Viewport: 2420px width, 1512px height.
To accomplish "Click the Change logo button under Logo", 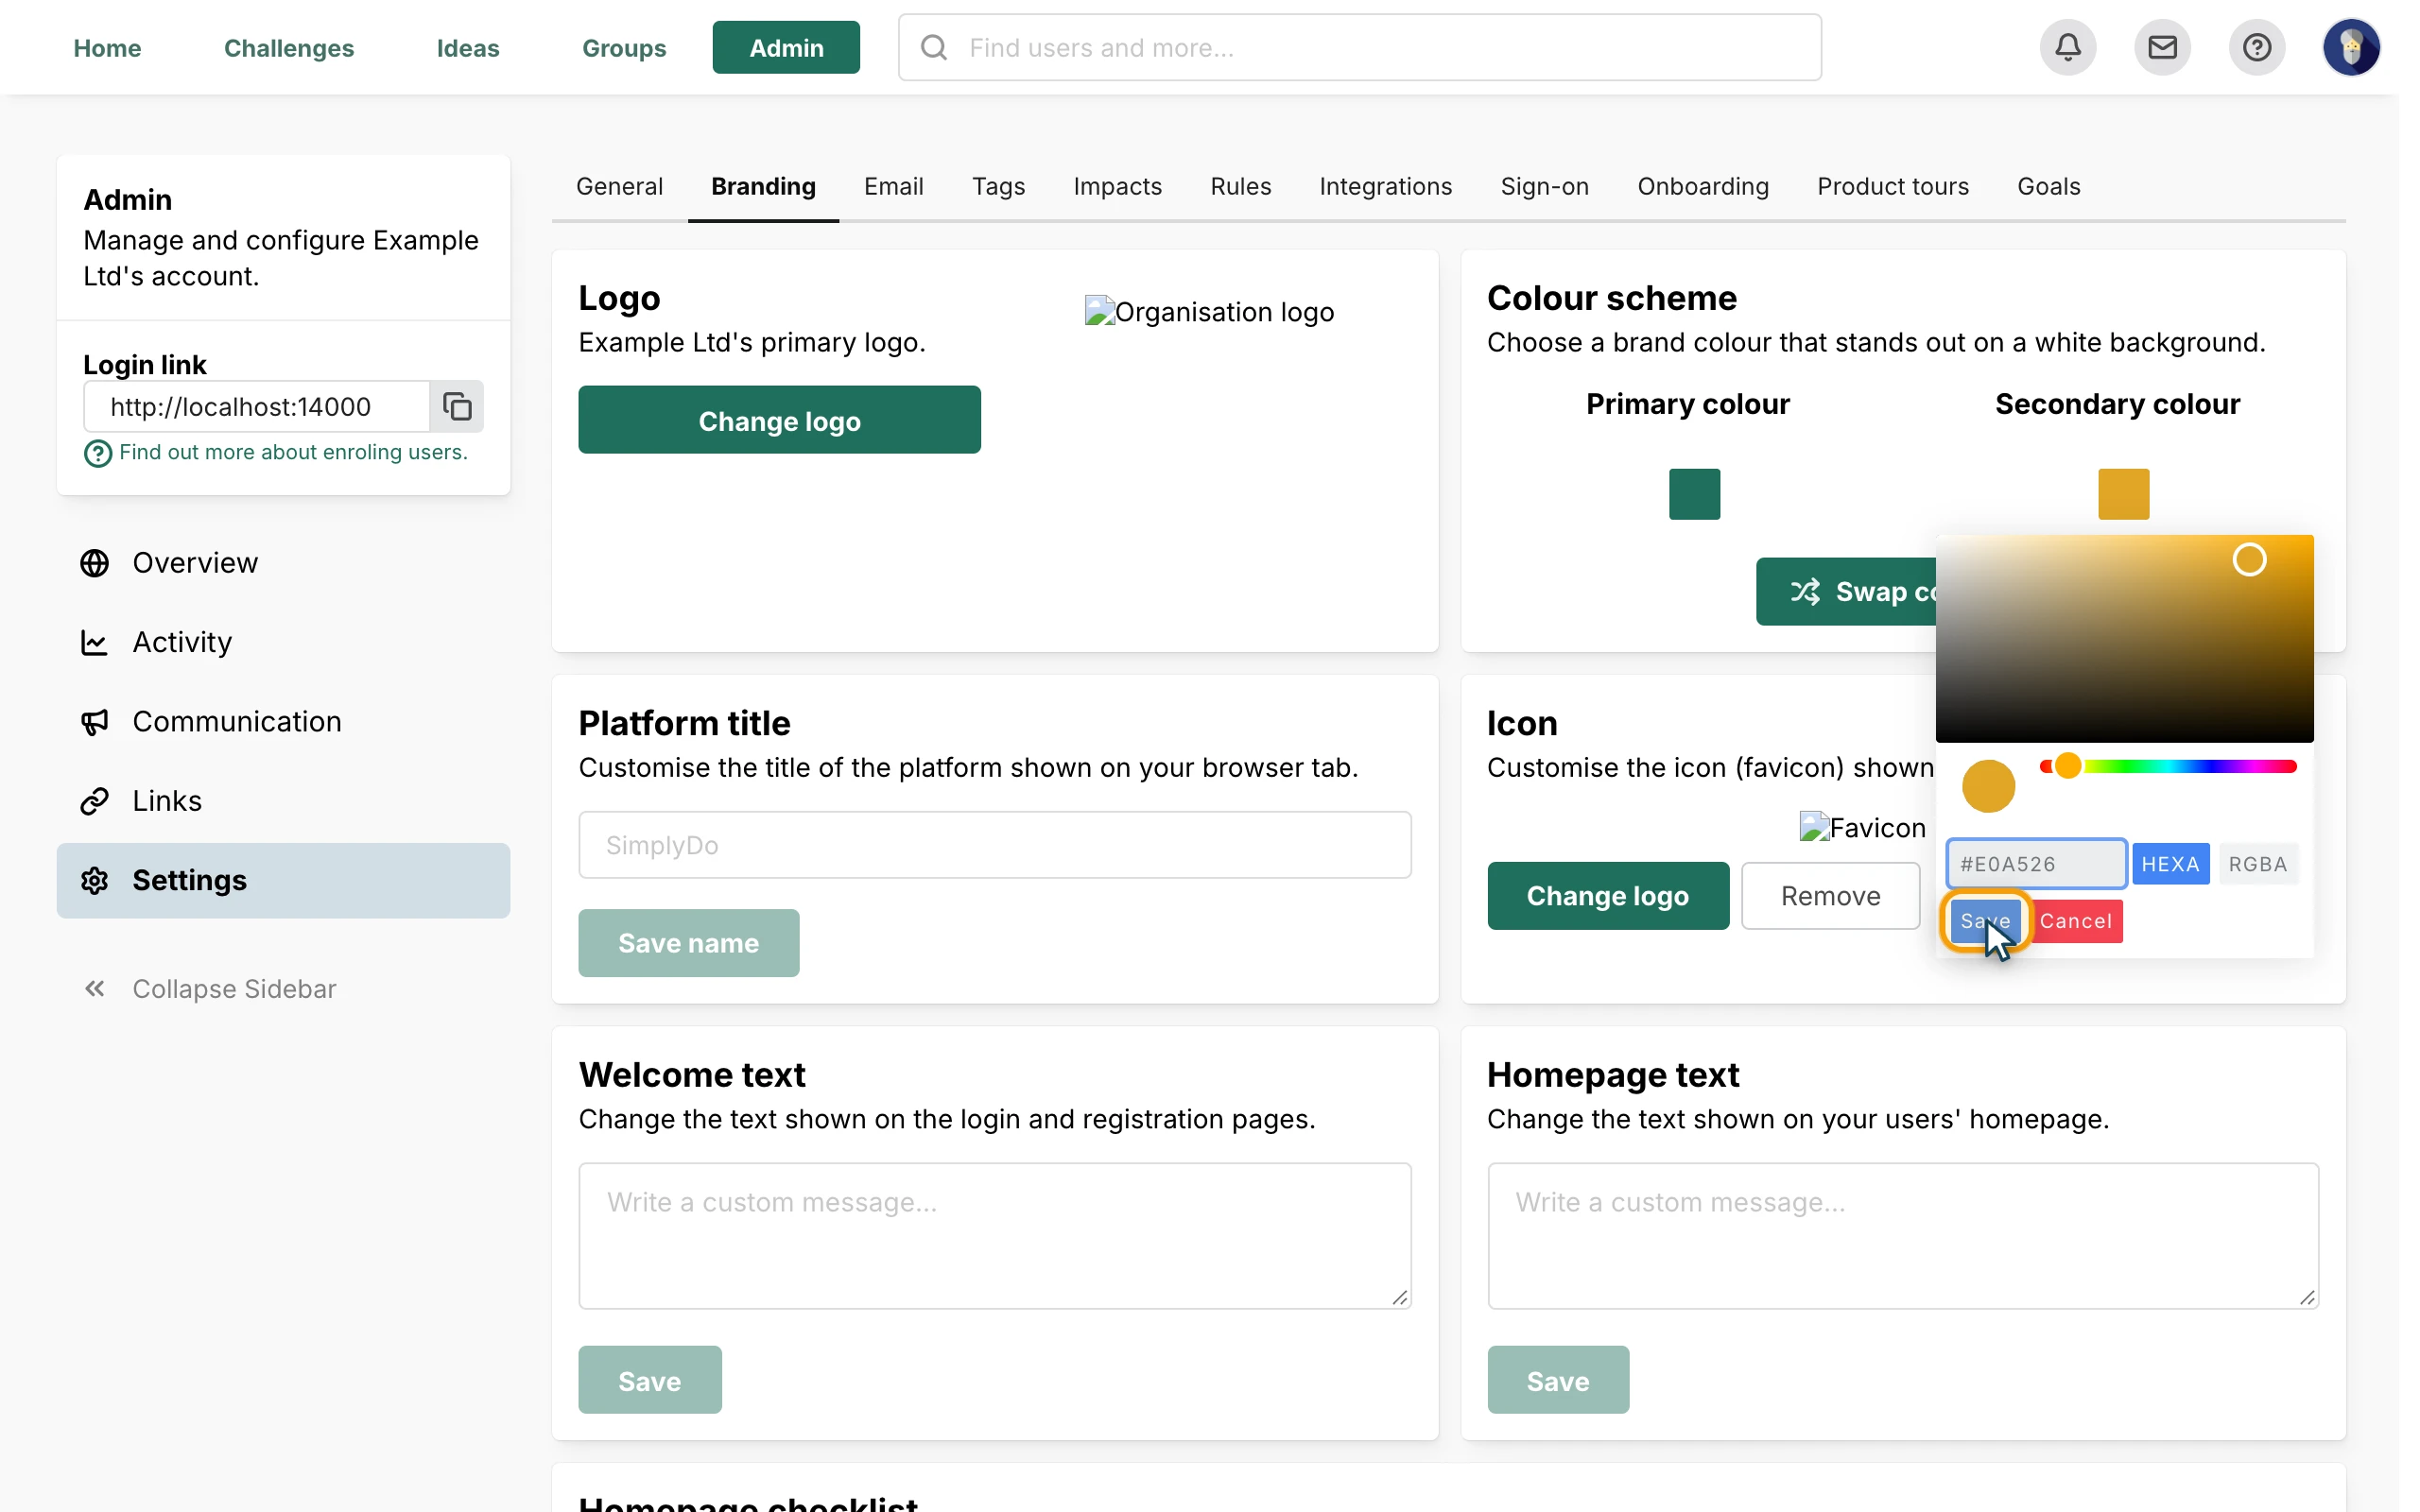I will click(x=779, y=420).
